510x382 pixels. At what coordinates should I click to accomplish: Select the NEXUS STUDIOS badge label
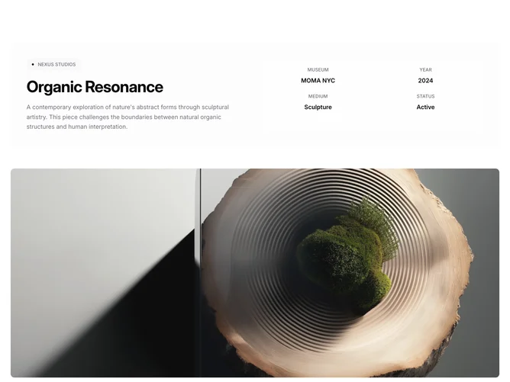point(56,64)
